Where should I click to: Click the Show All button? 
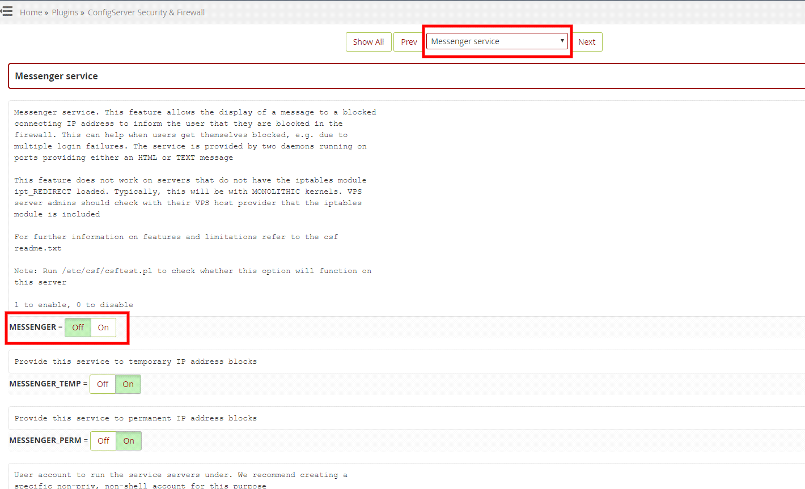[368, 41]
